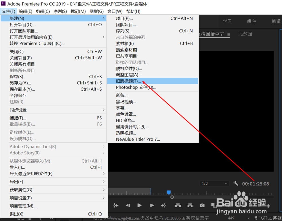Create new 项目(P)... from submenu

153,18
